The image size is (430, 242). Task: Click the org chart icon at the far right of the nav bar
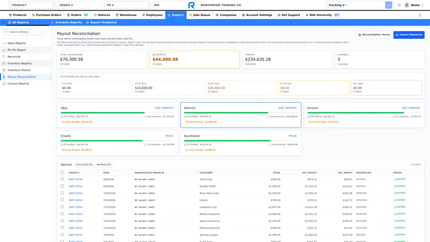[420, 15]
